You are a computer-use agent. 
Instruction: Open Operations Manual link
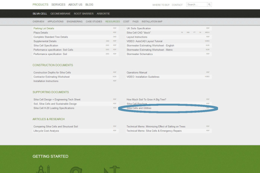point(137,73)
